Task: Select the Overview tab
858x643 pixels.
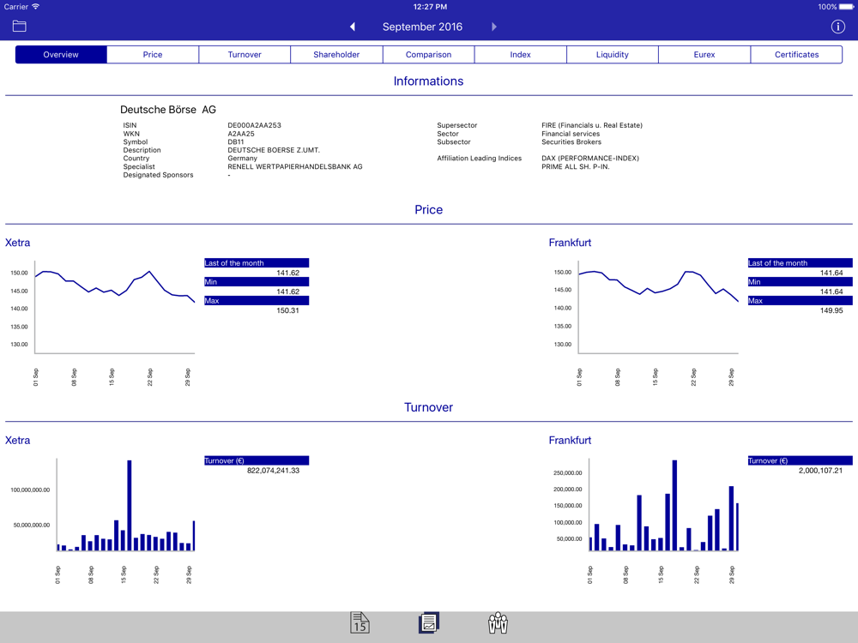Action: [61, 55]
